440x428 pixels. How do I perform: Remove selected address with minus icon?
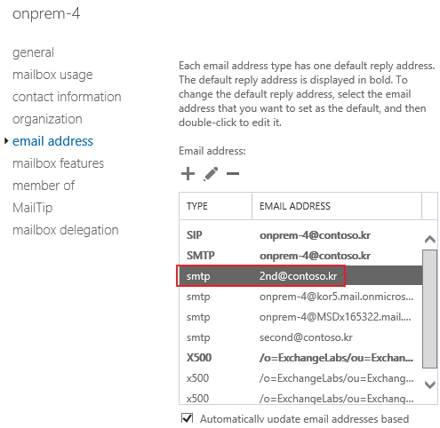pyautogui.click(x=233, y=174)
